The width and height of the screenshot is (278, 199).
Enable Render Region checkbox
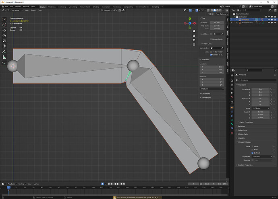click(x=211, y=39)
